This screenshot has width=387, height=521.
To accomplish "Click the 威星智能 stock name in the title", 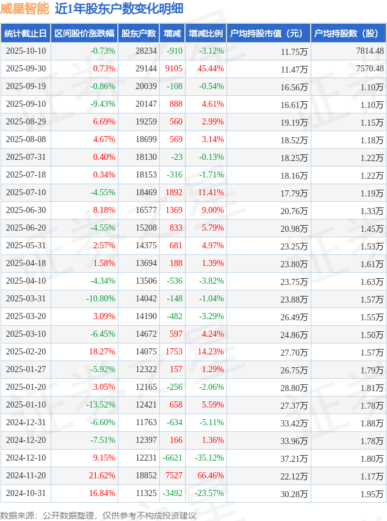I will (24, 9).
